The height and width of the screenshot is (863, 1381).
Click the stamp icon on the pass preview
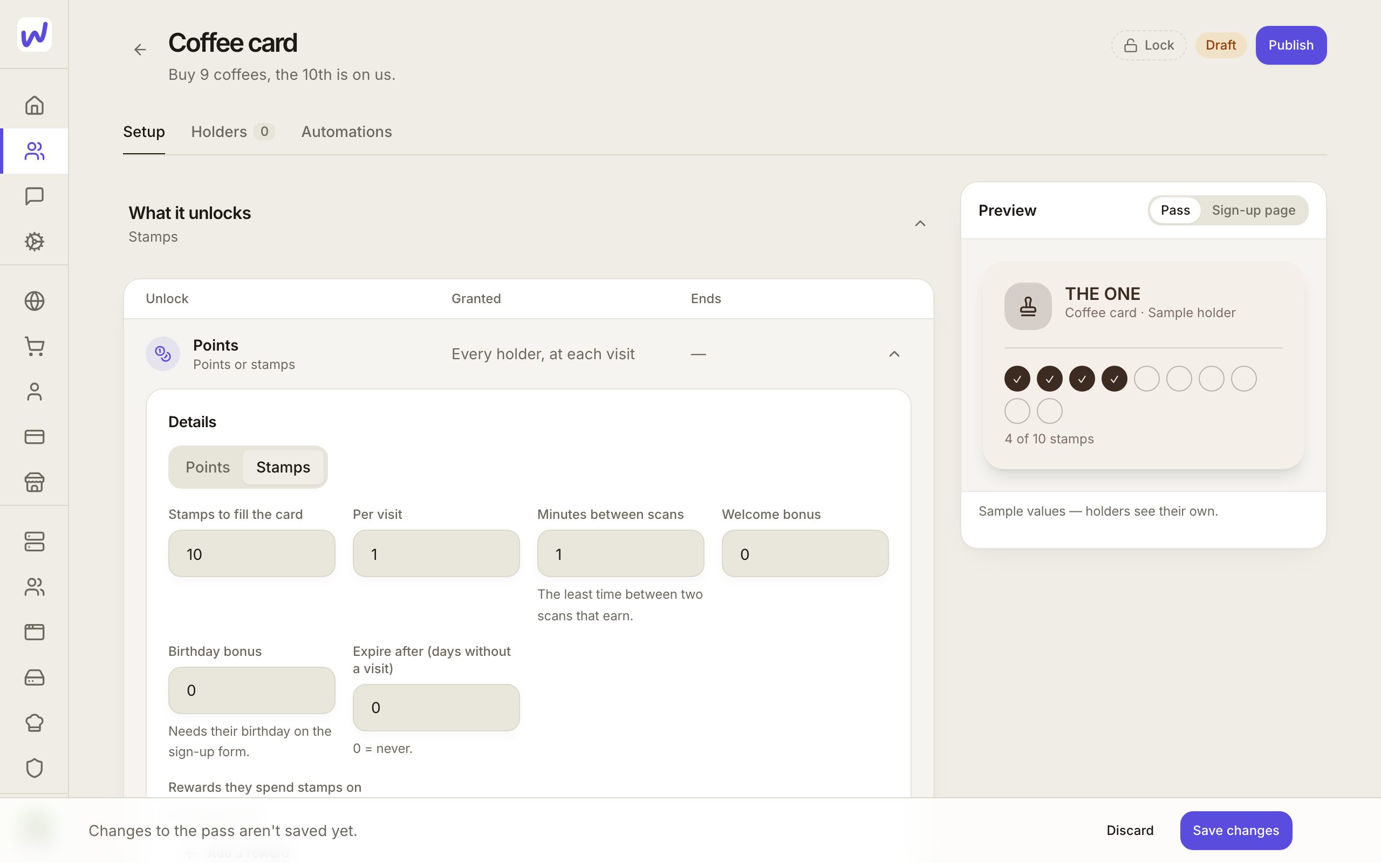click(x=1028, y=306)
